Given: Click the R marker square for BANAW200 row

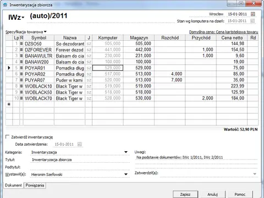Looking at the screenshot, I should click(21, 62).
